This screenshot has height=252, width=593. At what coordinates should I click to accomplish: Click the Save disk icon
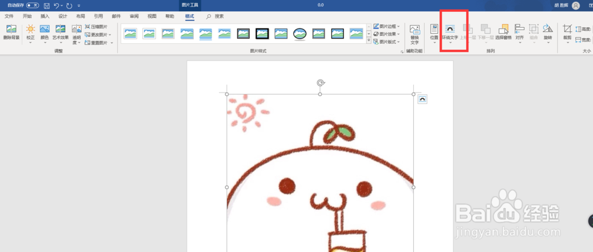tap(46, 6)
